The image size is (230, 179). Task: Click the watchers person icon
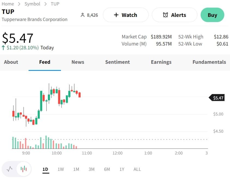pyautogui.click(x=83, y=15)
